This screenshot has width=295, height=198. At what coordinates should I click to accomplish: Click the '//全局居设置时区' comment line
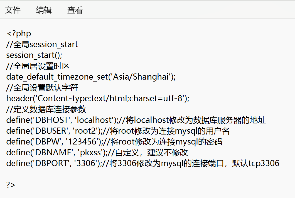point(38,66)
